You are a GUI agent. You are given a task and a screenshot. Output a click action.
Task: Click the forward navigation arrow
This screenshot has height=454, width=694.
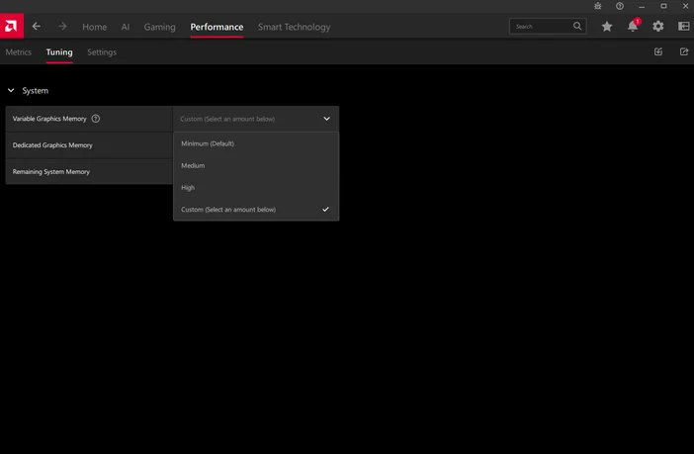click(x=62, y=27)
